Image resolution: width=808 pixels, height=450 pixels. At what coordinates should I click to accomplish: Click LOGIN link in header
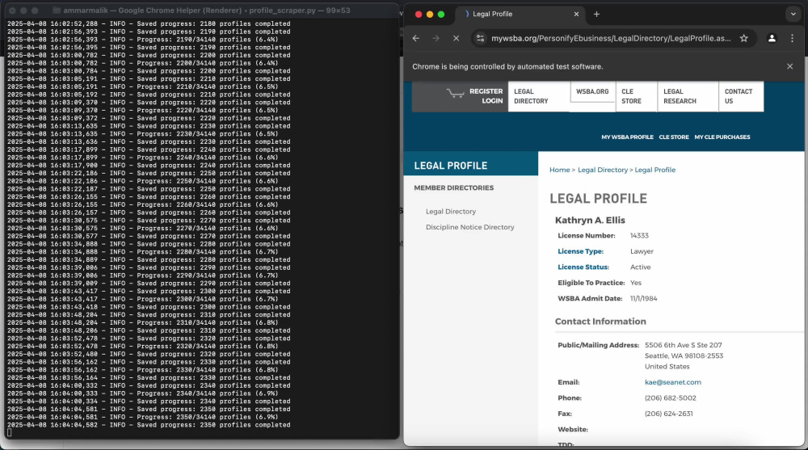pyautogui.click(x=492, y=101)
